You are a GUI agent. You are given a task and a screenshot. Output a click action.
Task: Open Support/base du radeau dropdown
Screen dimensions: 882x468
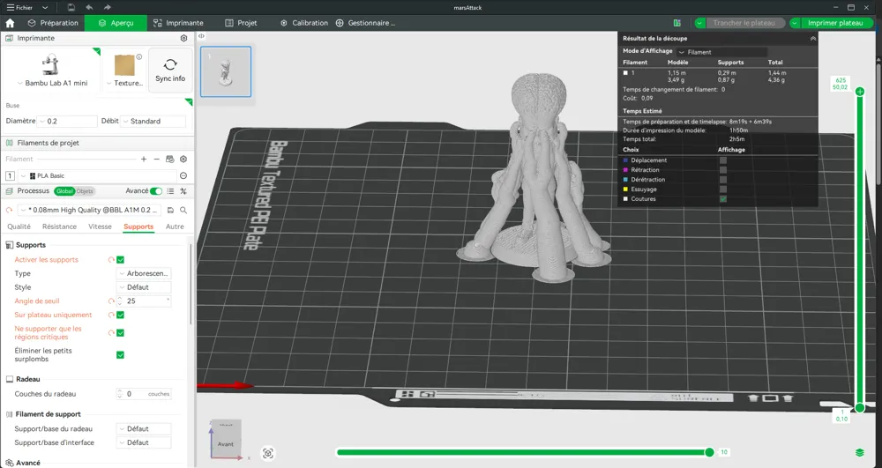(x=144, y=428)
